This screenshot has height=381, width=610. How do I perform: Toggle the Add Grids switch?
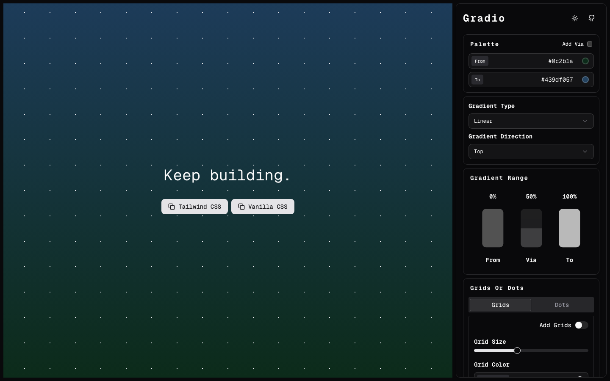click(x=582, y=325)
